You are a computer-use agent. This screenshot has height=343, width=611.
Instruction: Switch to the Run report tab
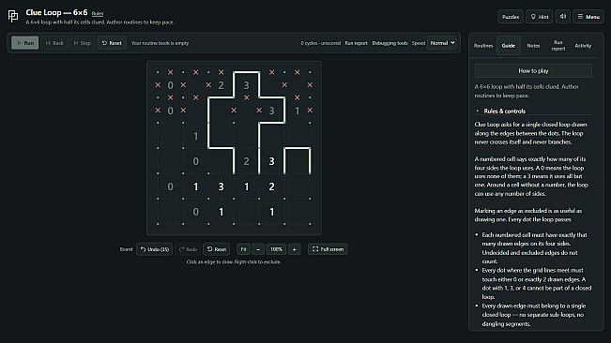pos(558,46)
